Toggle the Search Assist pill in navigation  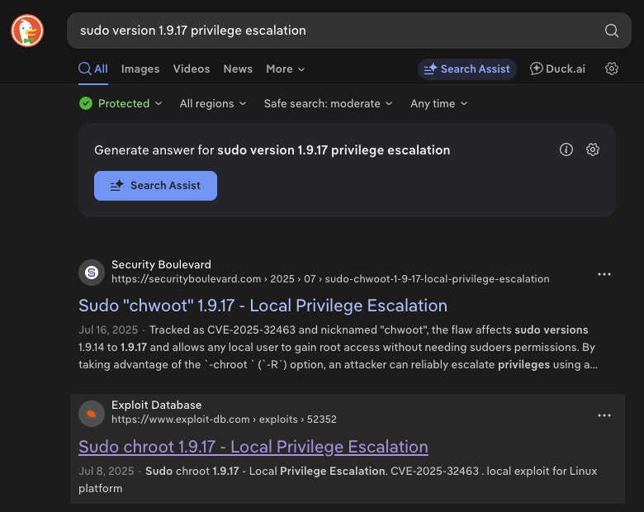(467, 69)
